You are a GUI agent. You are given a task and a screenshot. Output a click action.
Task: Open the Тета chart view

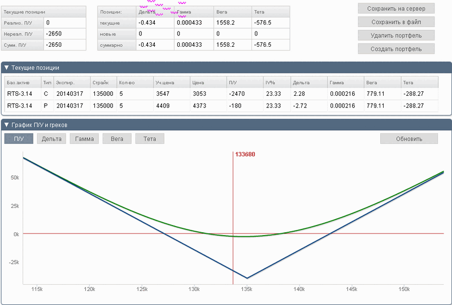pyautogui.click(x=150, y=139)
